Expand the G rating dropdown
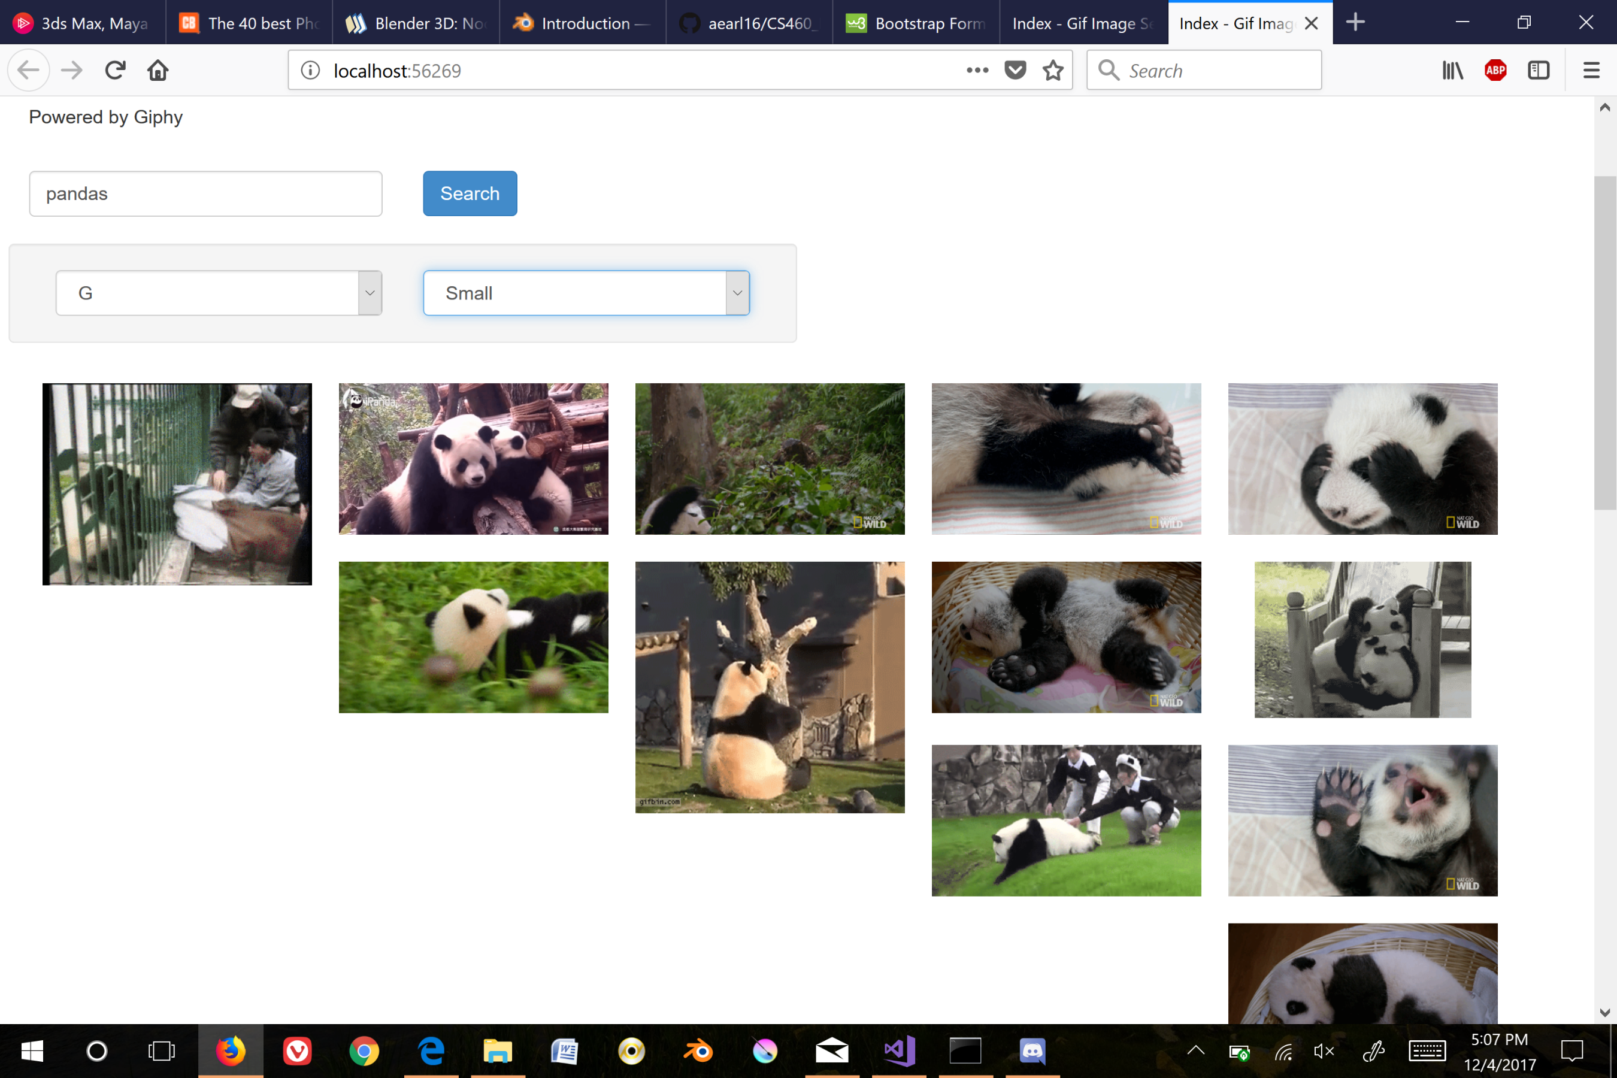 click(219, 293)
